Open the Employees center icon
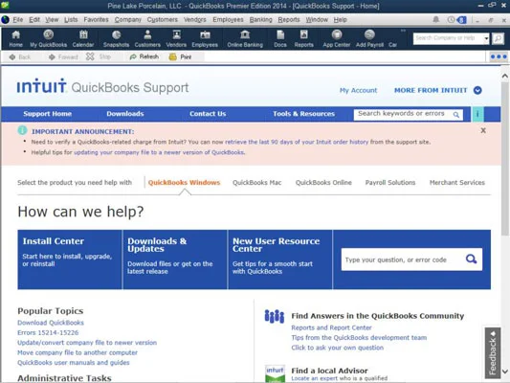This screenshot has width=510, height=383. pos(205,38)
